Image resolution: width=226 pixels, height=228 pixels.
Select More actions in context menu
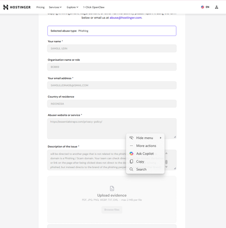(x=145, y=146)
